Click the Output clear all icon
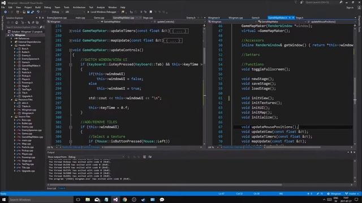The width and height of the screenshot is (362, 203). point(144,157)
